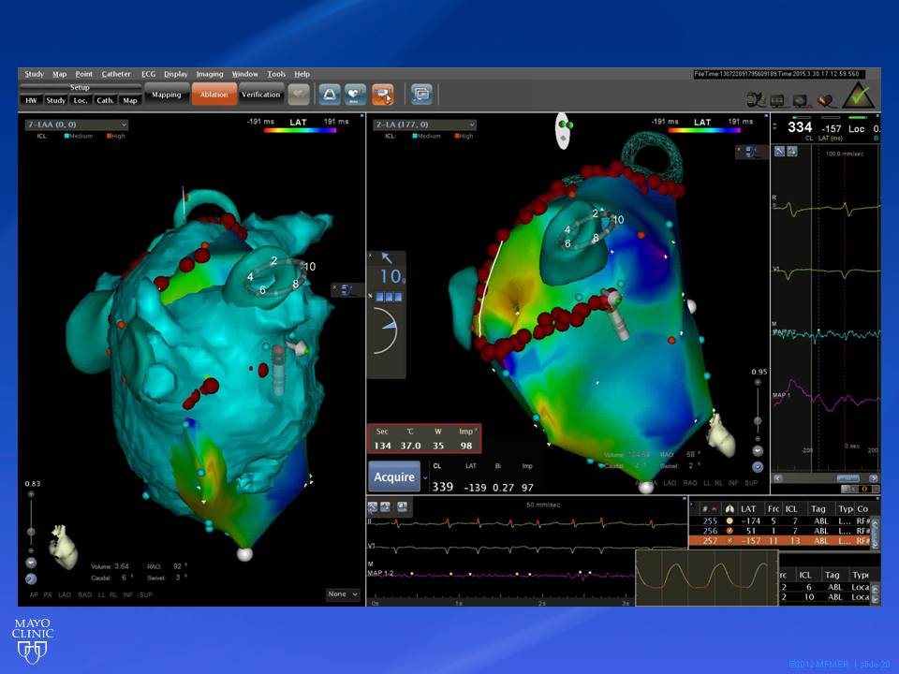Click the orange catheter toolbar icon
Screen dimensions: 899x674
click(x=382, y=95)
